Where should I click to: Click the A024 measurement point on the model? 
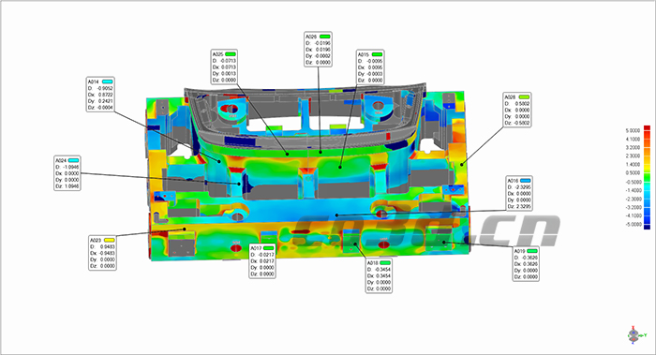point(239,184)
